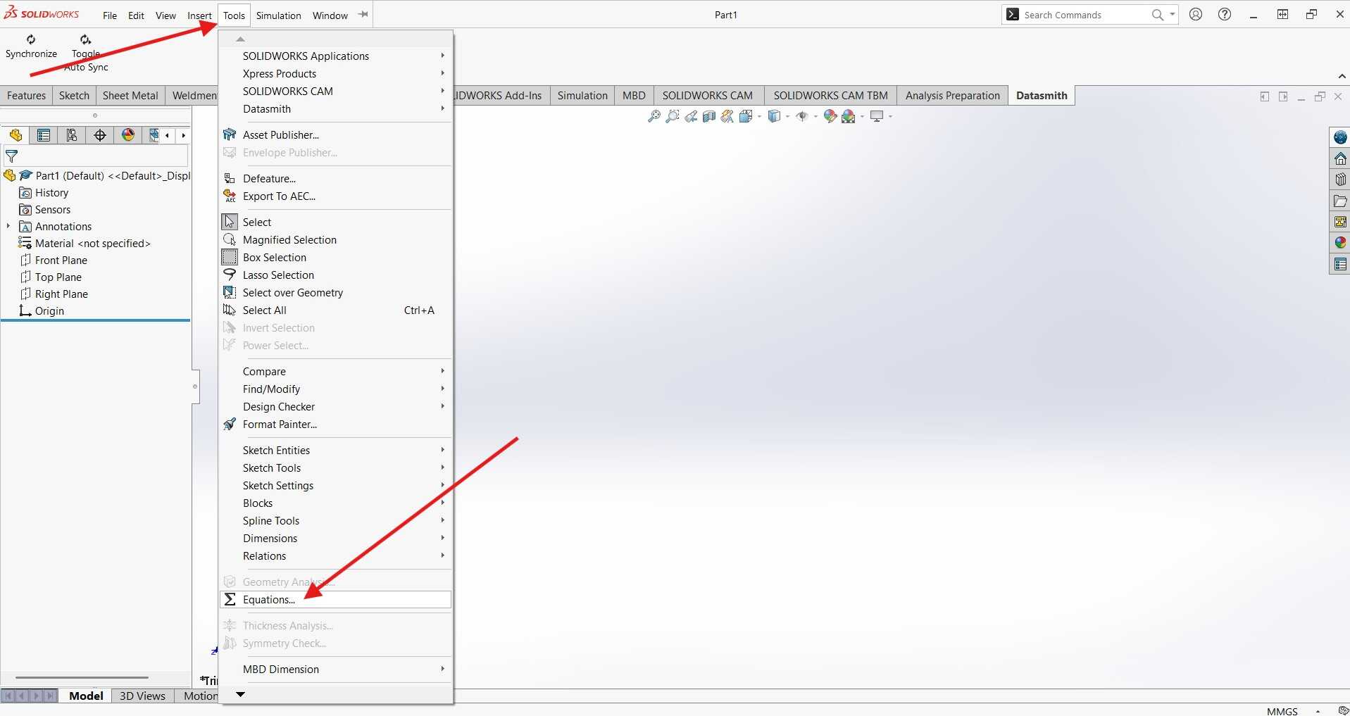Click the Section View icon
The image size is (1350, 716).
click(709, 116)
